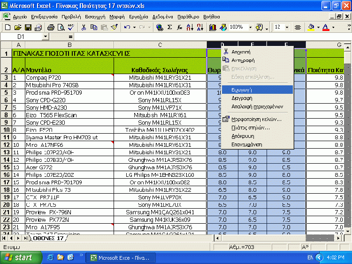Open the Εργαλεία menu

138,17
